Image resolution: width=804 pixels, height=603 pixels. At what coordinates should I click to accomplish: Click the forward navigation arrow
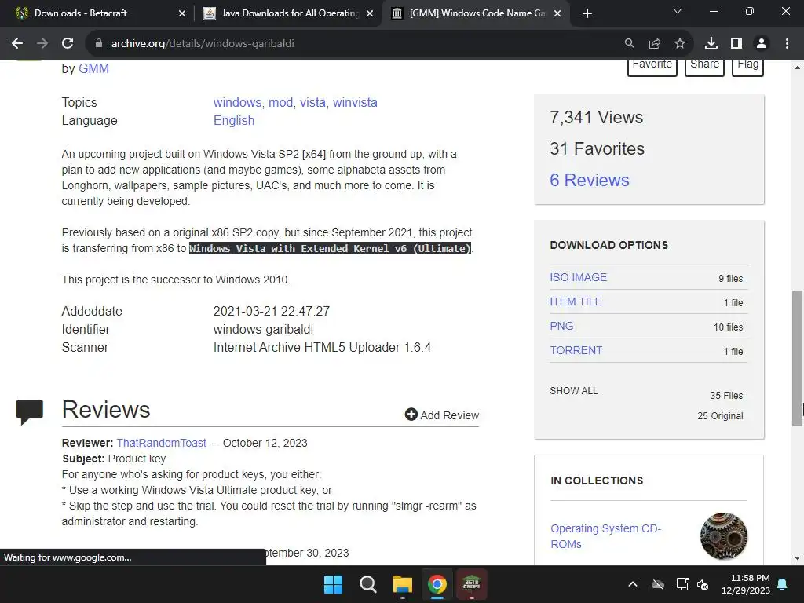[x=42, y=44]
